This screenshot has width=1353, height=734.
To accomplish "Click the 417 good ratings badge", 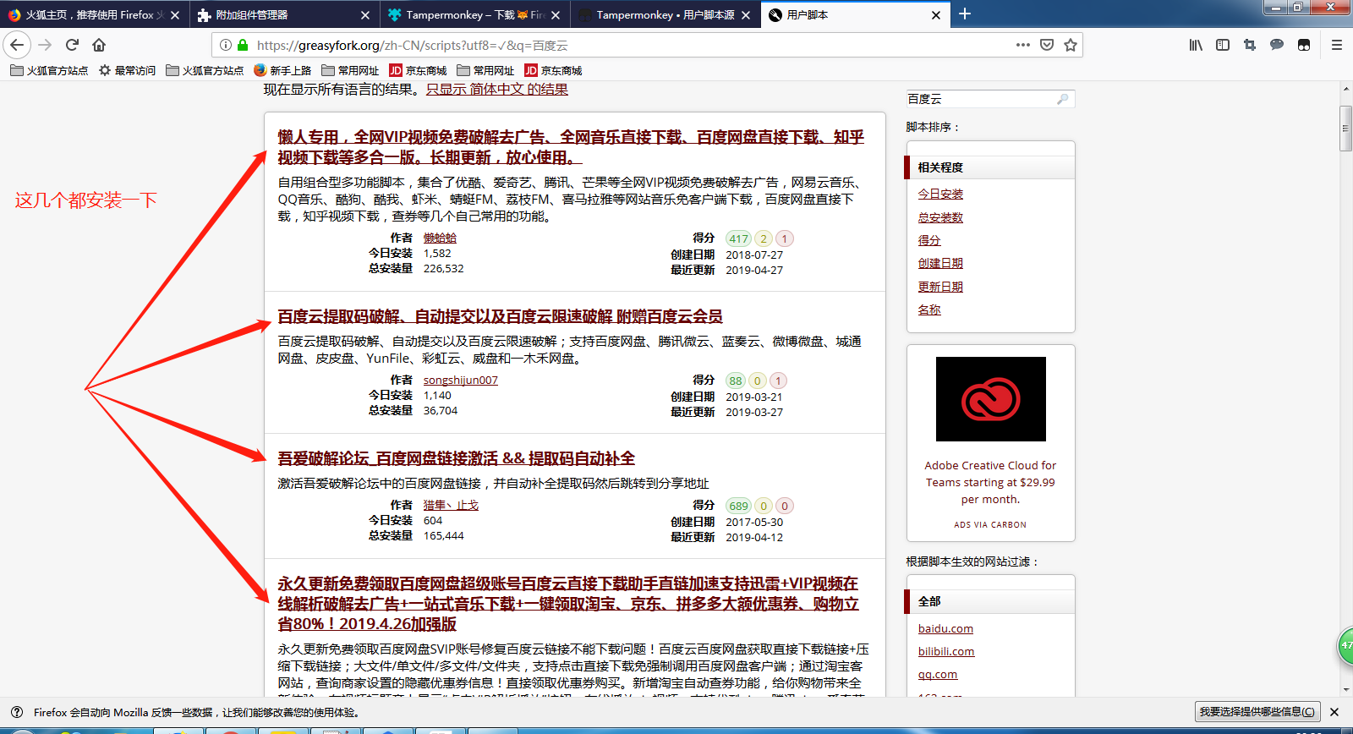I will [738, 238].
